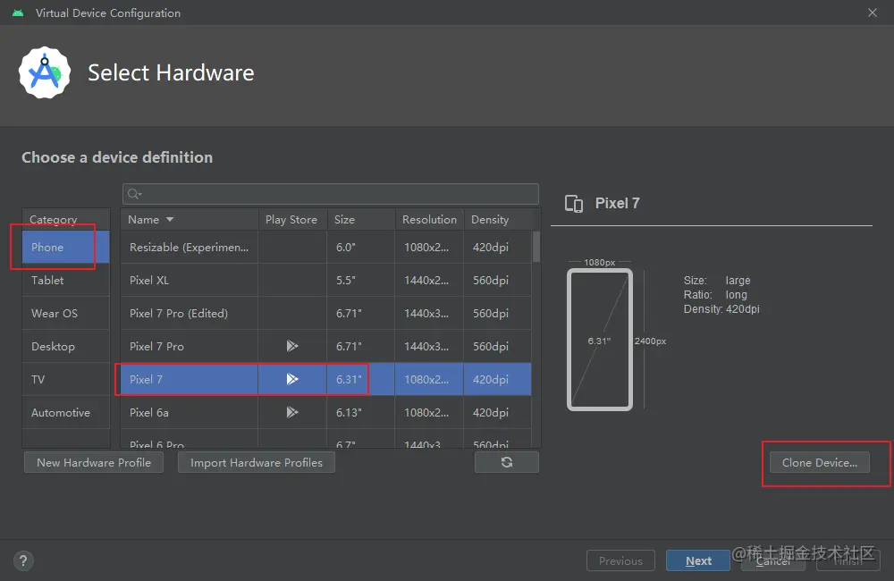The width and height of the screenshot is (894, 581).
Task: Select the Pixel 7 Pro device name
Action: click(x=156, y=346)
